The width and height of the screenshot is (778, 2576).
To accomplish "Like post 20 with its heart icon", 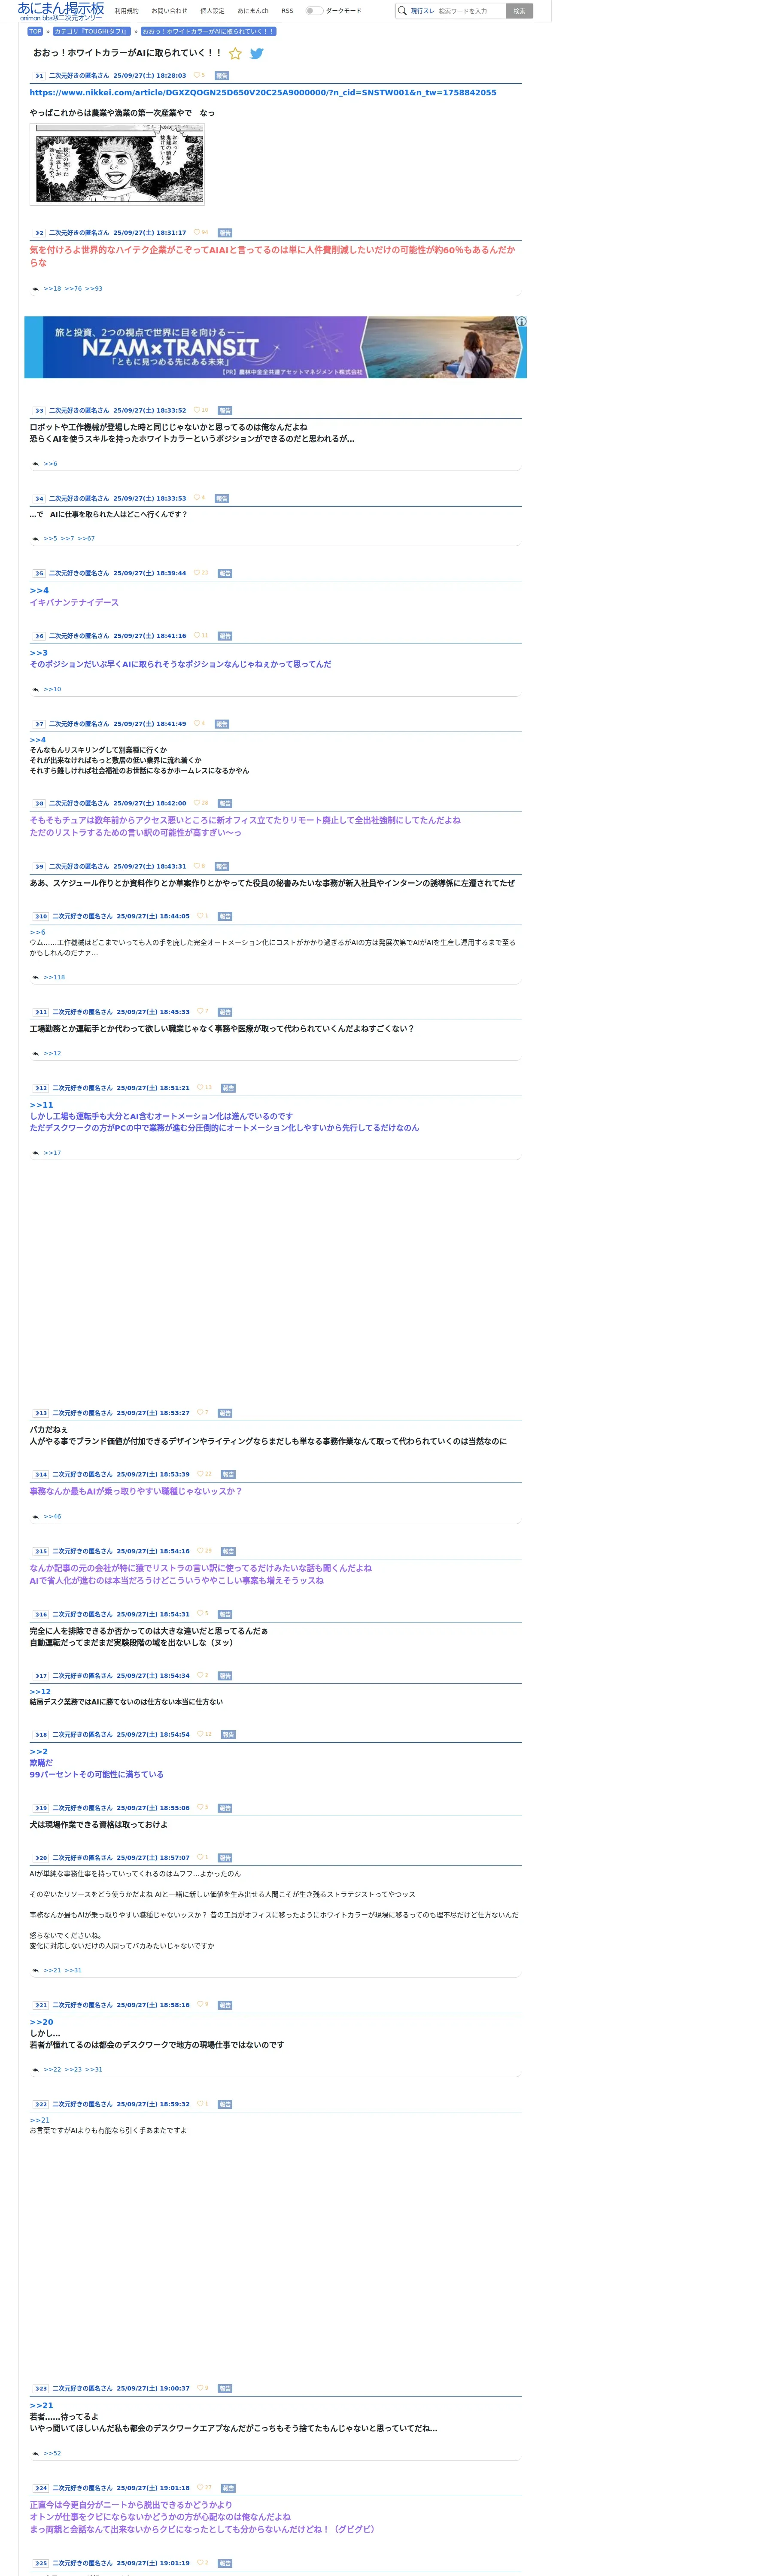I will coord(200,1857).
